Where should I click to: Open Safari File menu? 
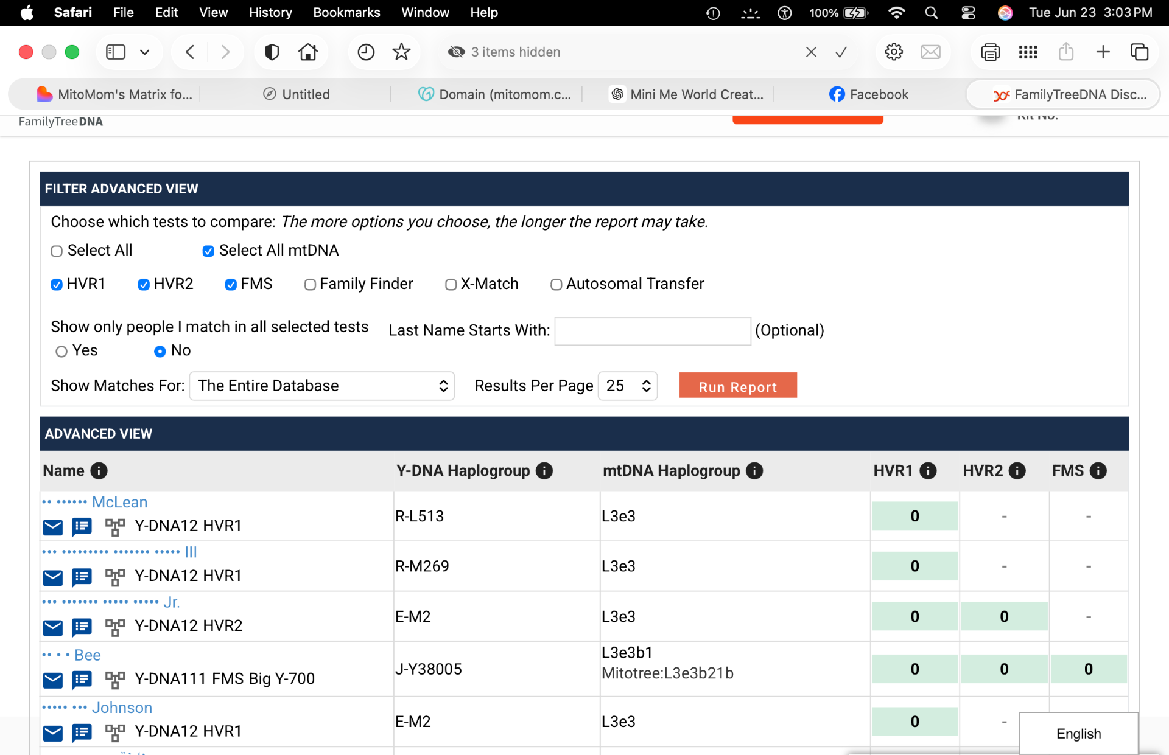click(x=123, y=13)
